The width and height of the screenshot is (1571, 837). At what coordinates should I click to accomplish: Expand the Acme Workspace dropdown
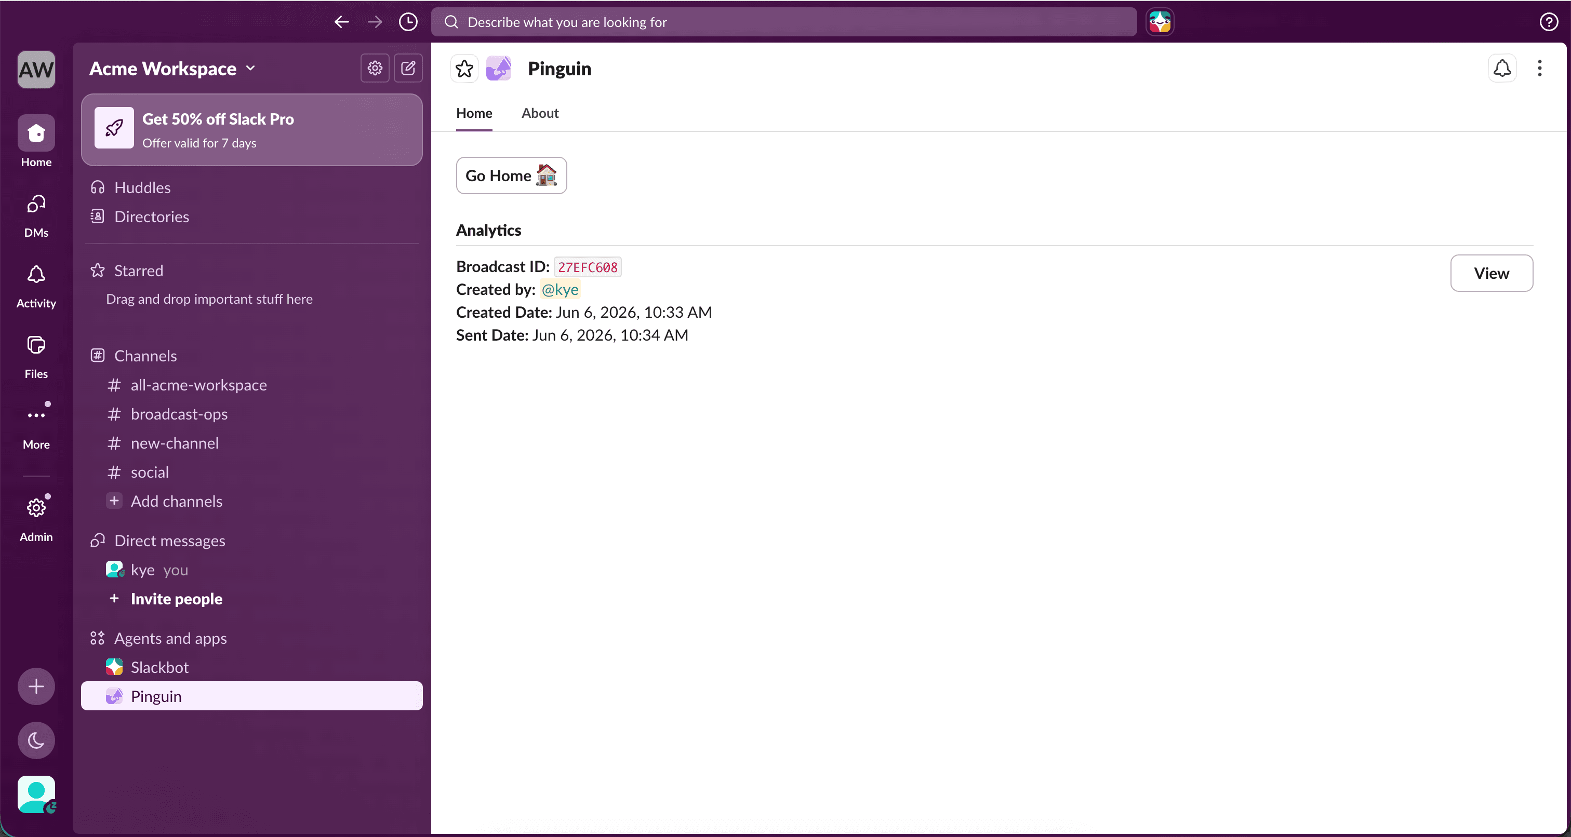point(172,69)
